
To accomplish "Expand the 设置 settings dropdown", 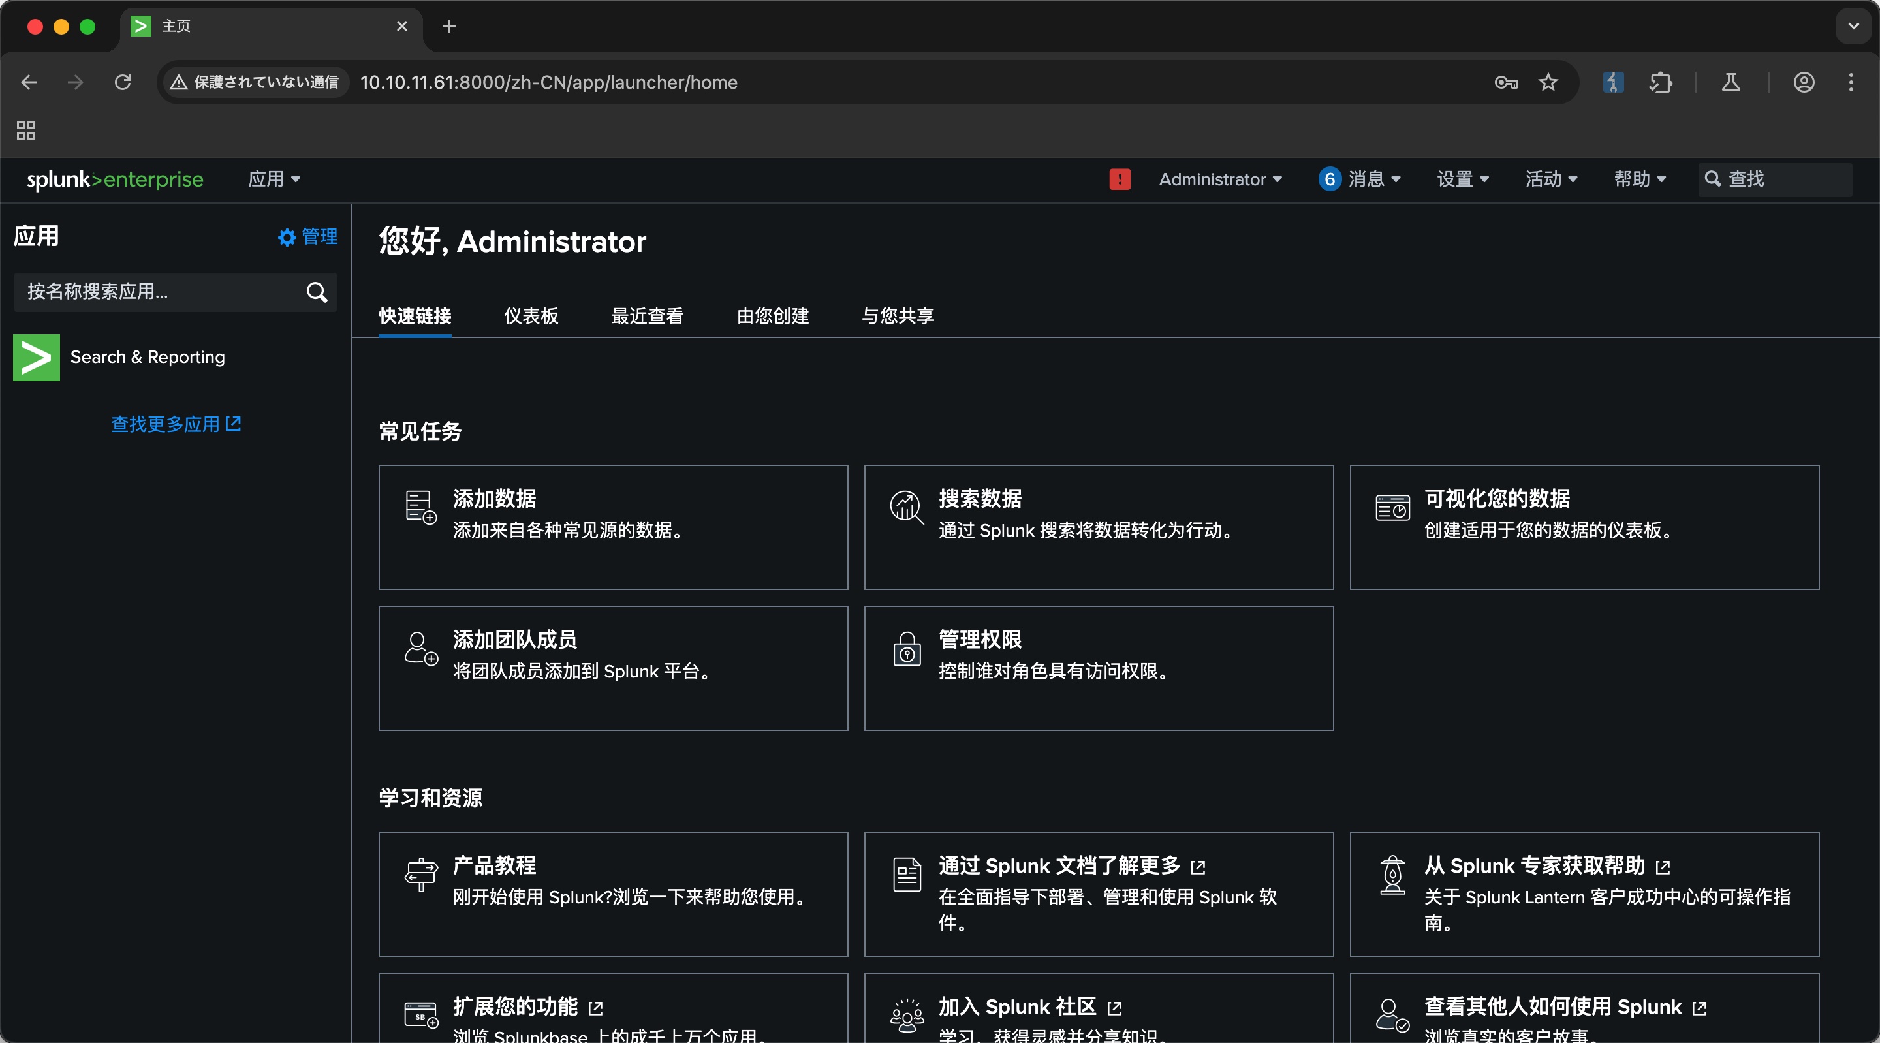I will [1462, 179].
